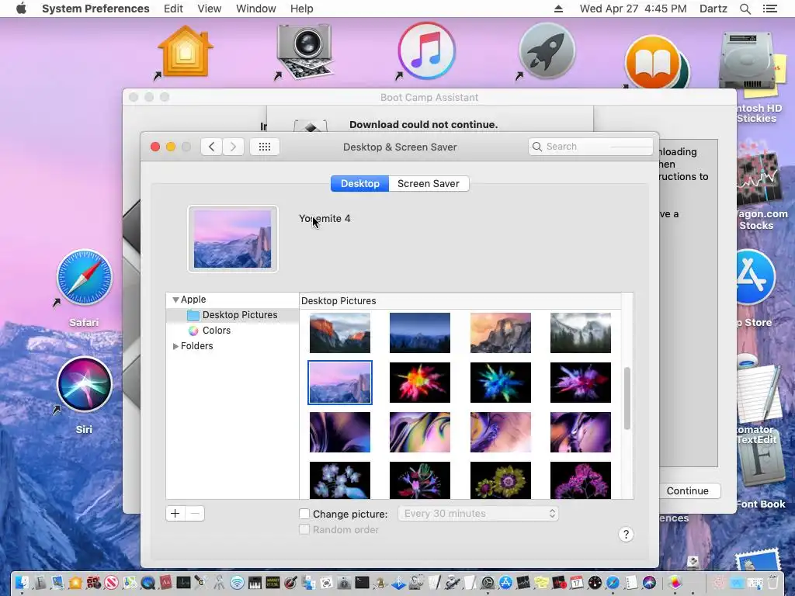Click the Search field in preferences window

[591, 147]
